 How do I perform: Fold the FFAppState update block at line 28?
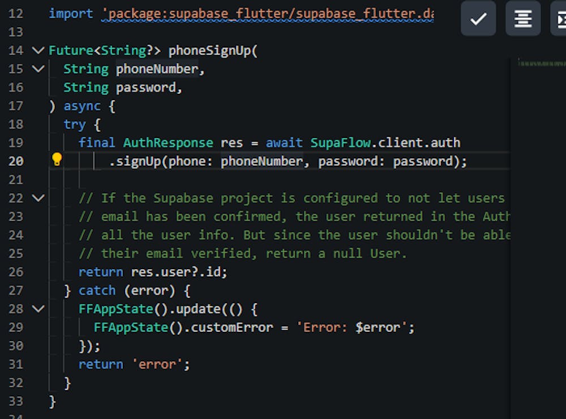coord(38,309)
